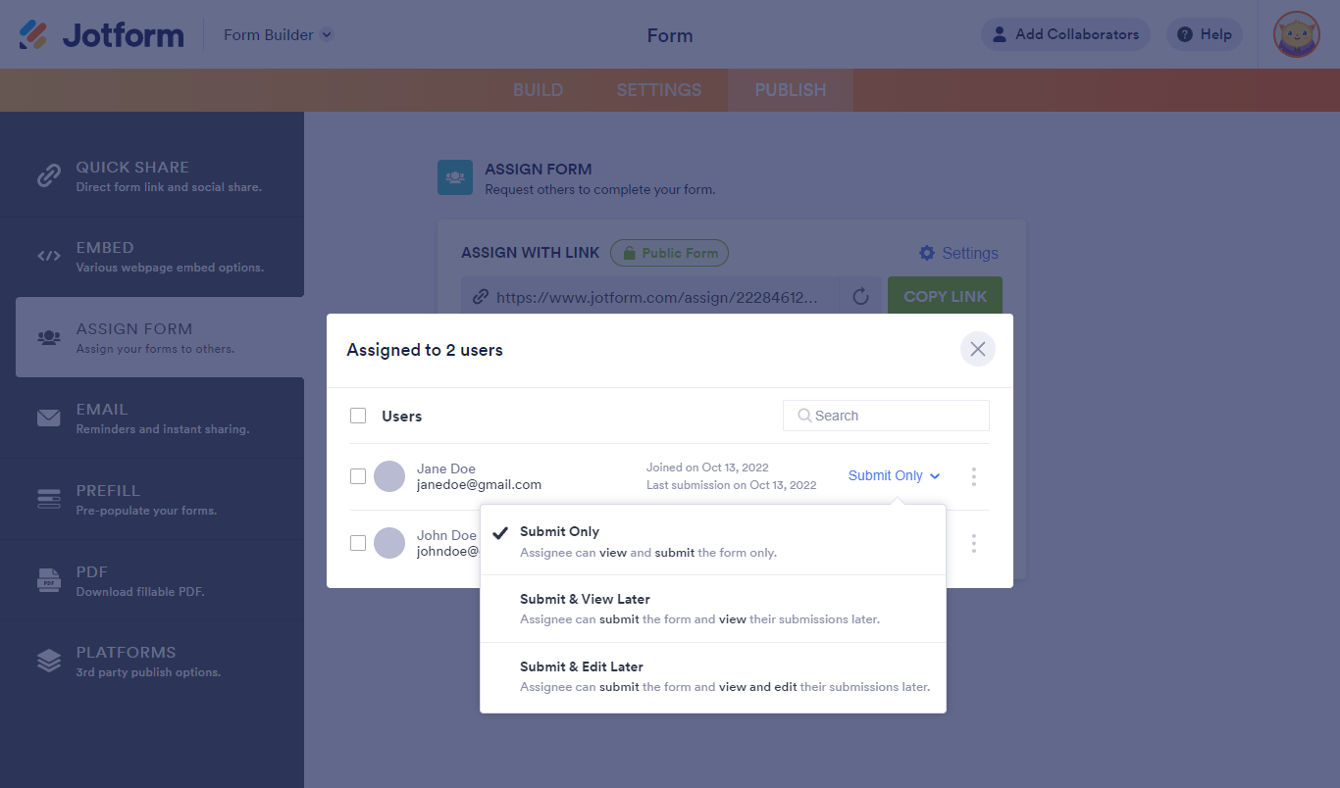Click the Prefill icon in sidebar
This screenshot has width=1340, height=788.
click(x=49, y=499)
